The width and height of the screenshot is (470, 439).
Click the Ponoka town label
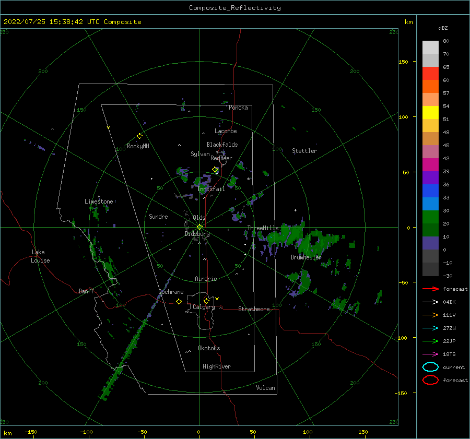[238, 108]
